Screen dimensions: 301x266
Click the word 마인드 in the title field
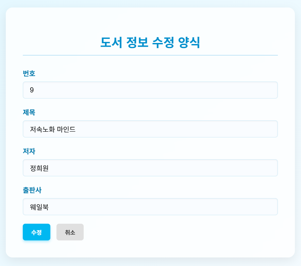tap(66, 129)
